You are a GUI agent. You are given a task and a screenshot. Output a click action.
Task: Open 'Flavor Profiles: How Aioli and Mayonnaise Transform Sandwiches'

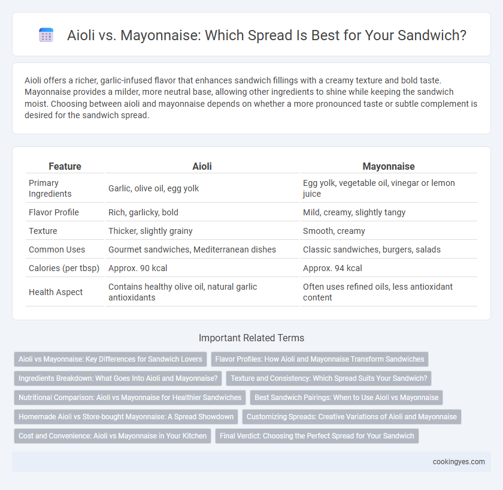pos(320,359)
